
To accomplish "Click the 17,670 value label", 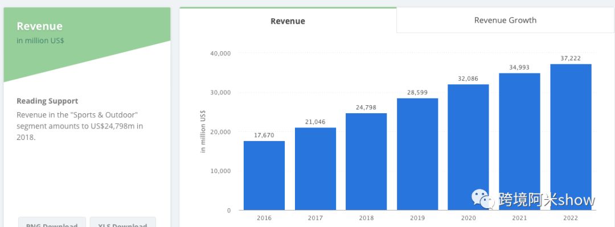I will click(264, 135).
